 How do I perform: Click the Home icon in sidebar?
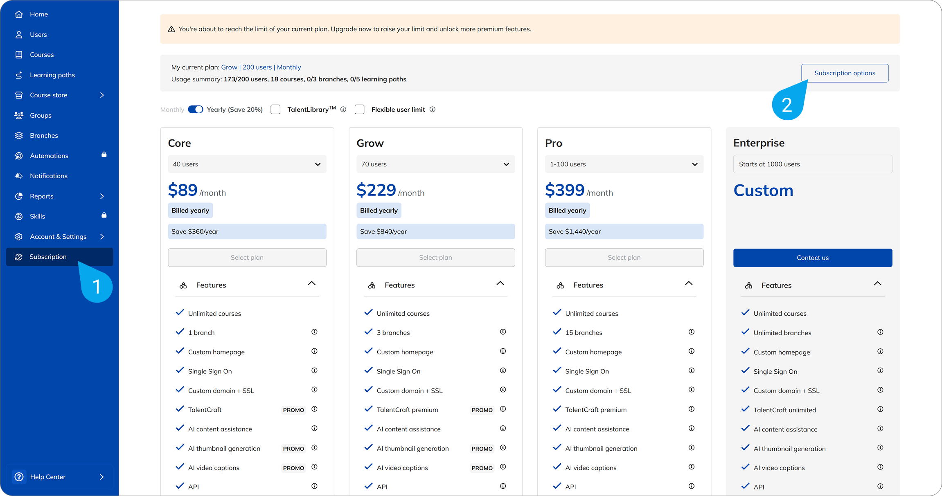pos(19,14)
